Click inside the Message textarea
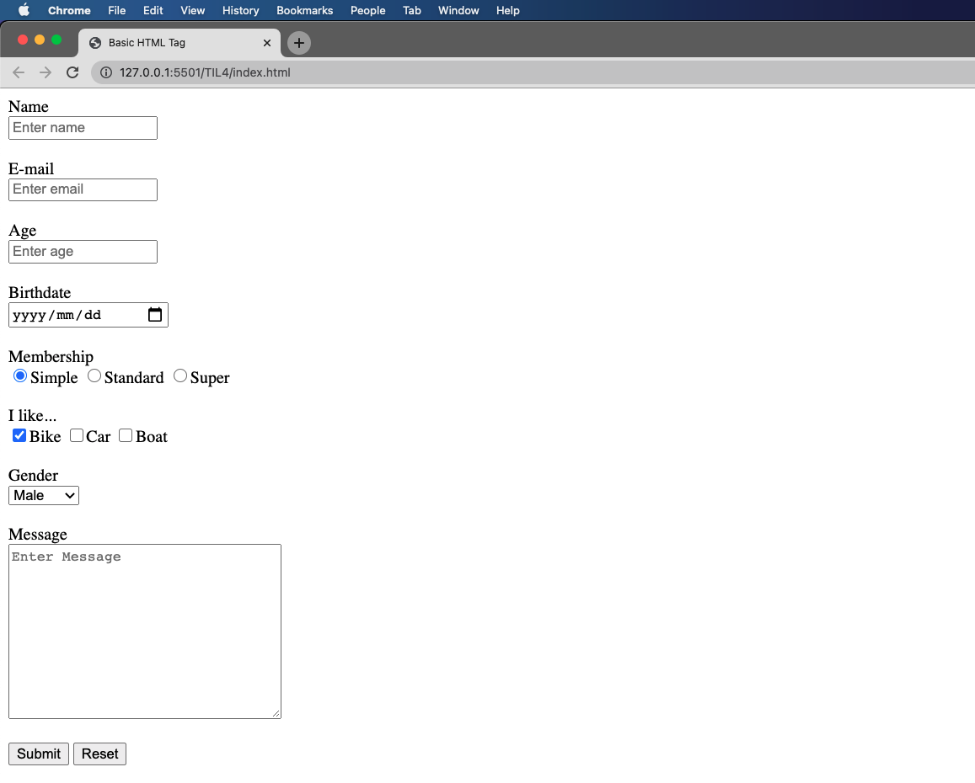Image resolution: width=975 pixels, height=783 pixels. (x=145, y=631)
